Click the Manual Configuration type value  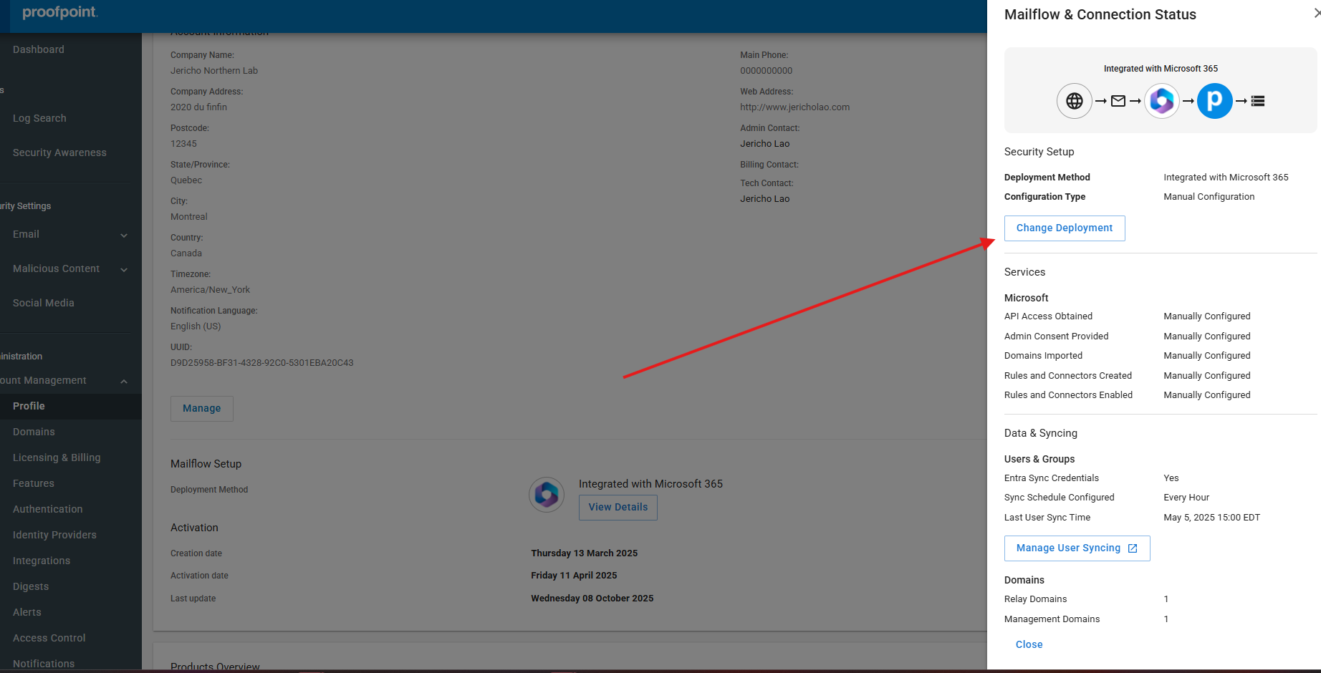point(1209,197)
